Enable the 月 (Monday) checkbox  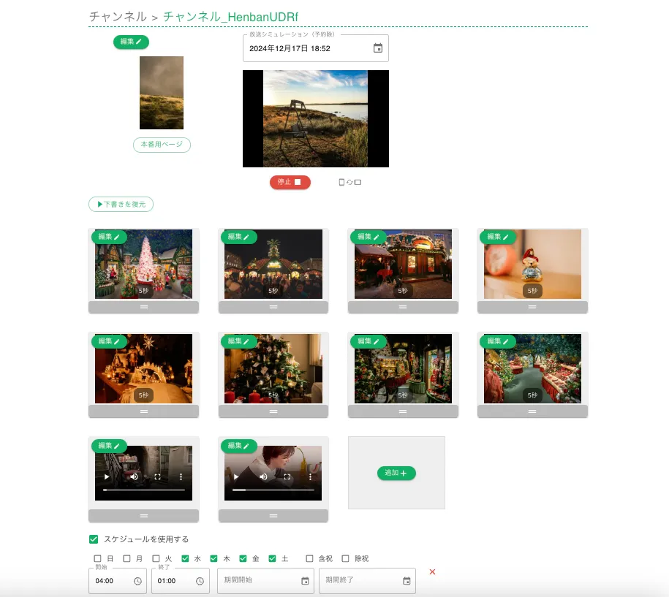tap(126, 559)
